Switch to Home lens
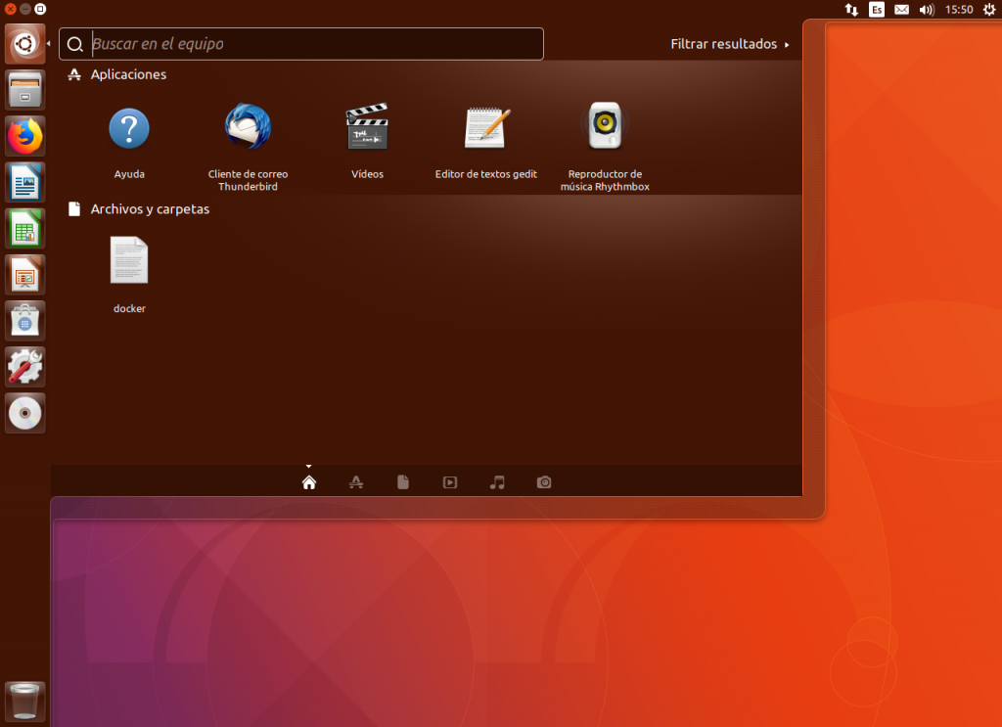This screenshot has height=727, width=1002. point(308,482)
